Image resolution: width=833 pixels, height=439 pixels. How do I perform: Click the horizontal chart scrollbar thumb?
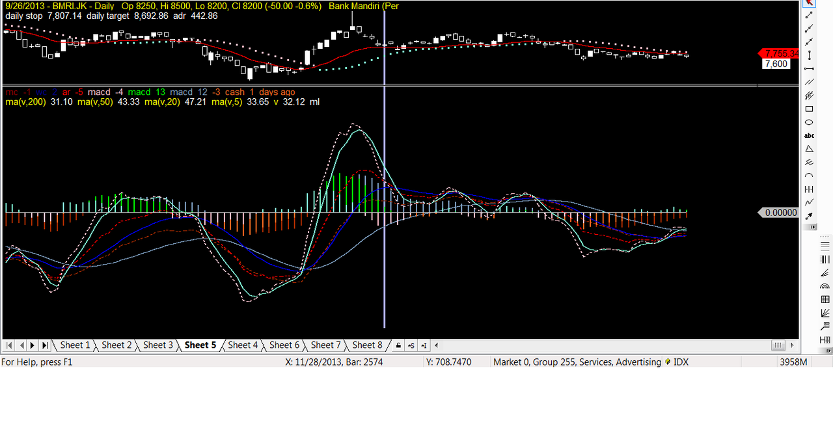click(778, 345)
